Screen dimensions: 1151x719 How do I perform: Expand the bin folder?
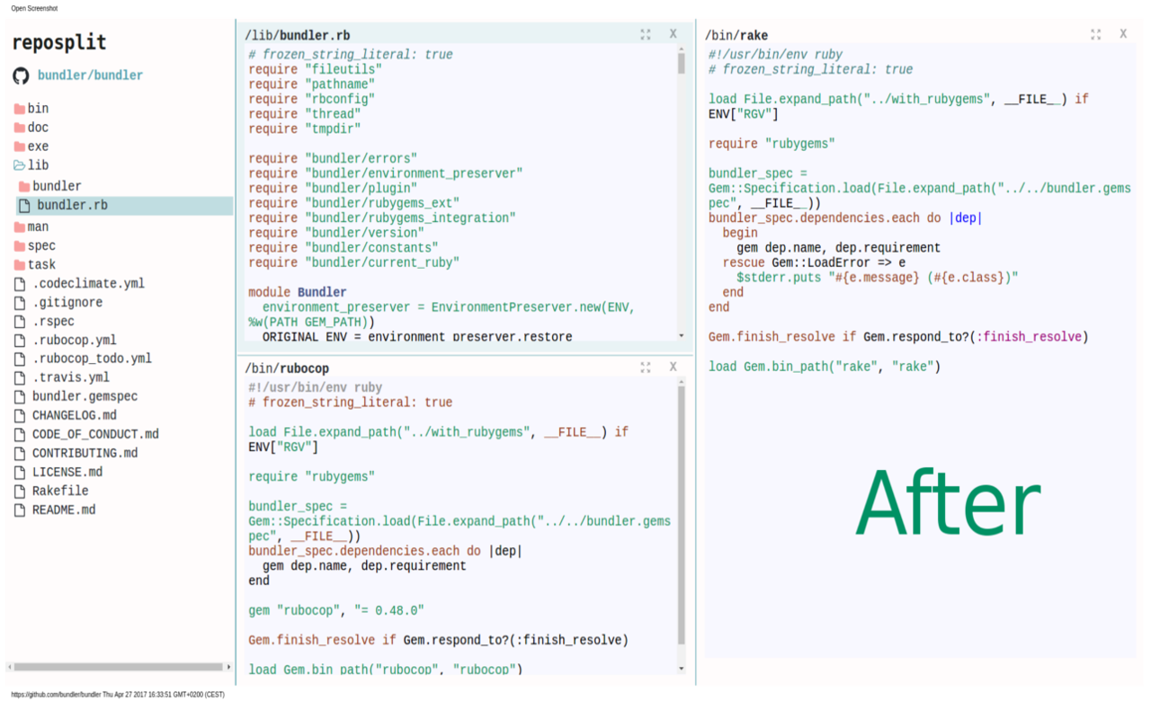(31, 109)
